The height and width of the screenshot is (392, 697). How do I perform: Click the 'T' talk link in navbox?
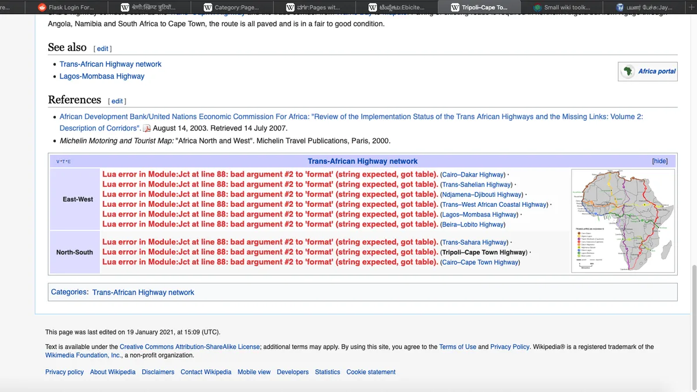click(x=64, y=161)
